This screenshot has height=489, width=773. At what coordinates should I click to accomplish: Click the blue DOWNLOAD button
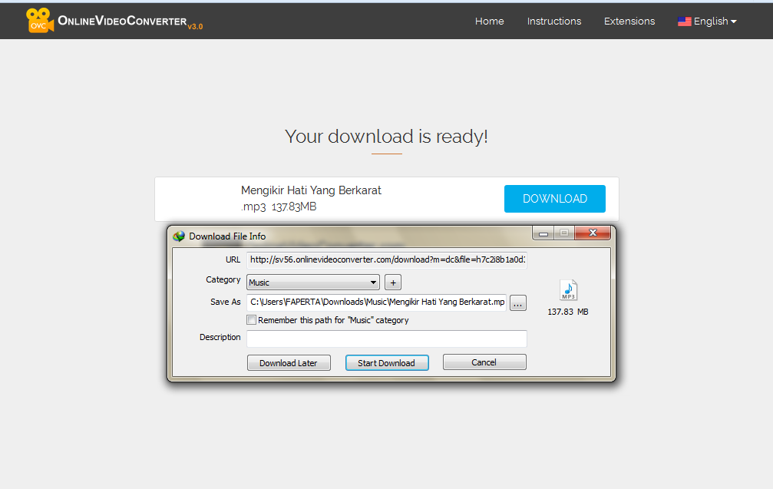554,199
